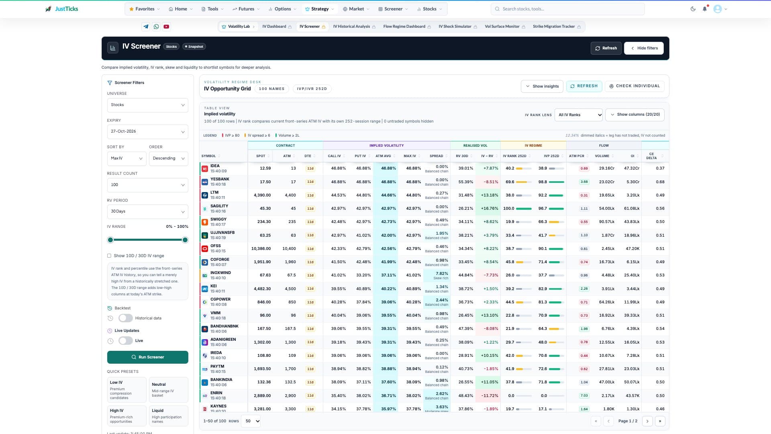Toggle the Historical data switch
This screenshot has width=771, height=434.
(x=126, y=318)
